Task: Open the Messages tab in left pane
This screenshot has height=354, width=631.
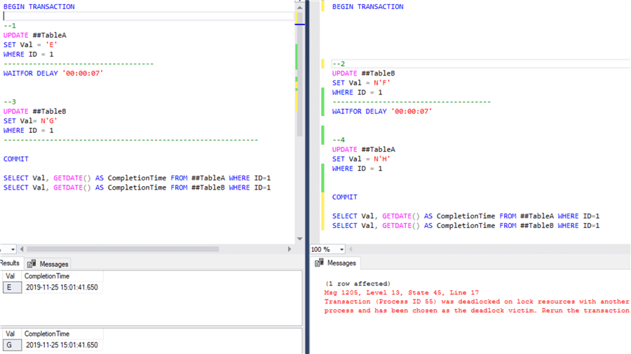Action: tap(48, 264)
